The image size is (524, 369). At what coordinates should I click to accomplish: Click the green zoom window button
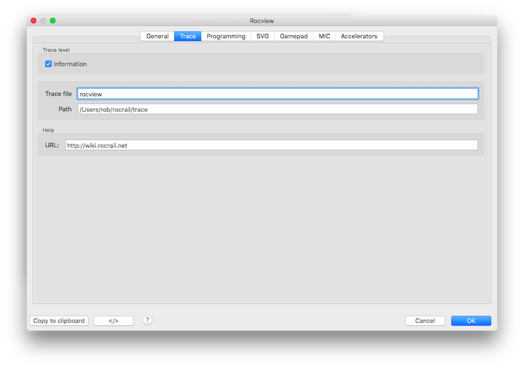[53, 20]
